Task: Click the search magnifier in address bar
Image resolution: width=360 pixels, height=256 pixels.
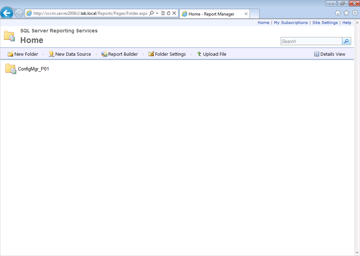Action: pyautogui.click(x=152, y=13)
